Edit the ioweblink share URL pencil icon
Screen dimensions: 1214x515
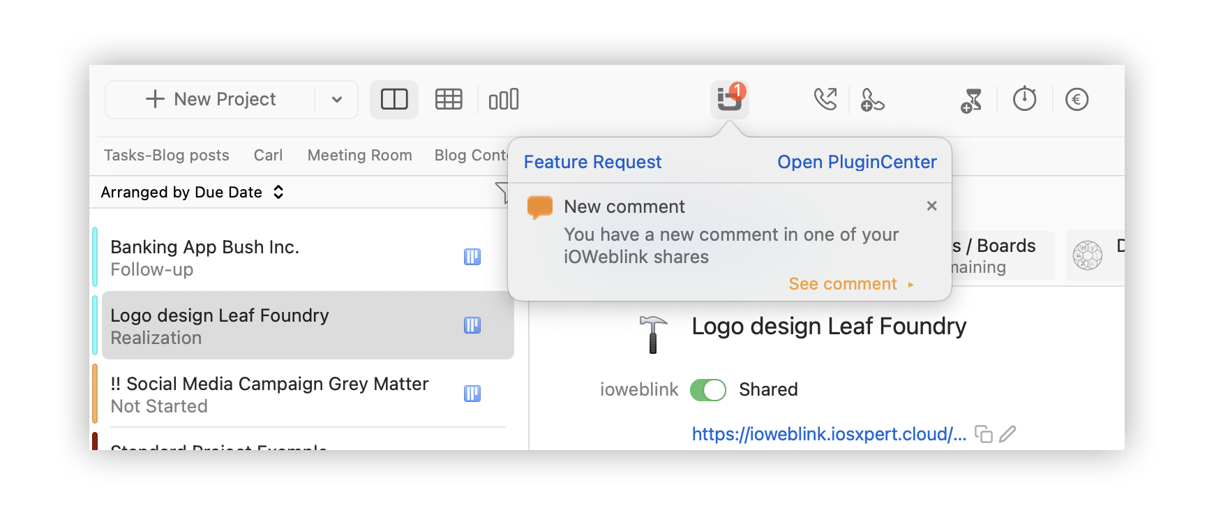click(1007, 434)
